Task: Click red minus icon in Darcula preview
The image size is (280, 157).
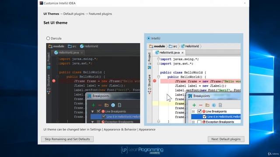Action: pos(100,105)
